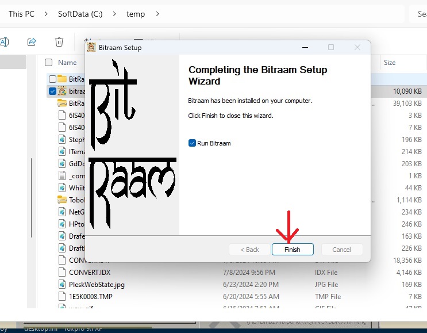Image resolution: width=427 pixels, height=333 pixels.
Task: Sort files by the Name column
Action: tap(67, 63)
